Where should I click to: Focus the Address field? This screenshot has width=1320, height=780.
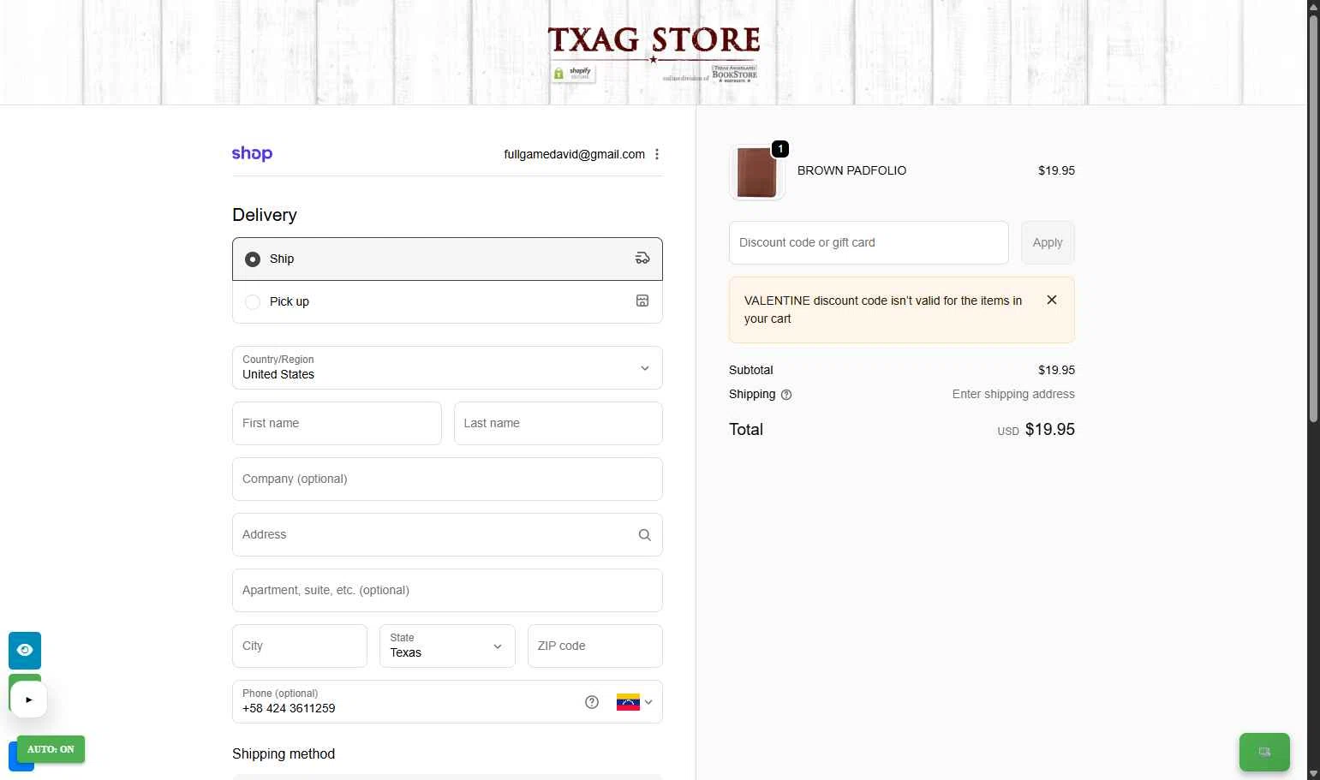click(x=447, y=534)
